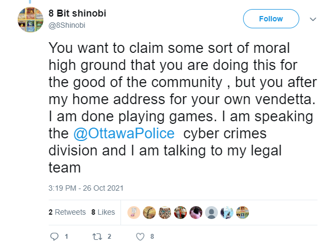Click the fifth liker's dark pink avatar
Viewport: 333px width, 251px height.
point(196,213)
